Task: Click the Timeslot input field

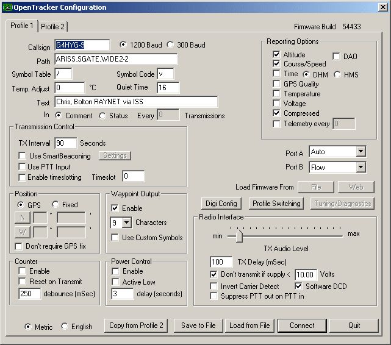Action: point(134,176)
